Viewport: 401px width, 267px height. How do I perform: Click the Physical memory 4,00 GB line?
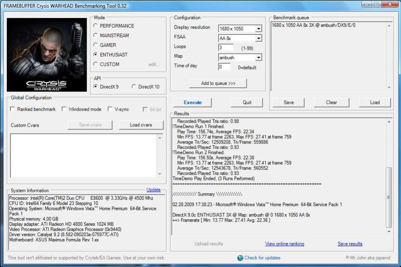click(x=34, y=219)
